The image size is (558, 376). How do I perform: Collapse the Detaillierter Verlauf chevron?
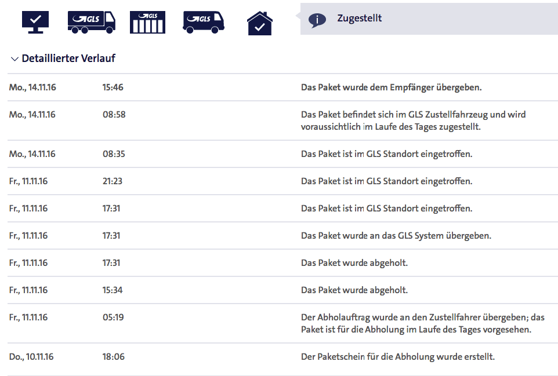pos(15,59)
